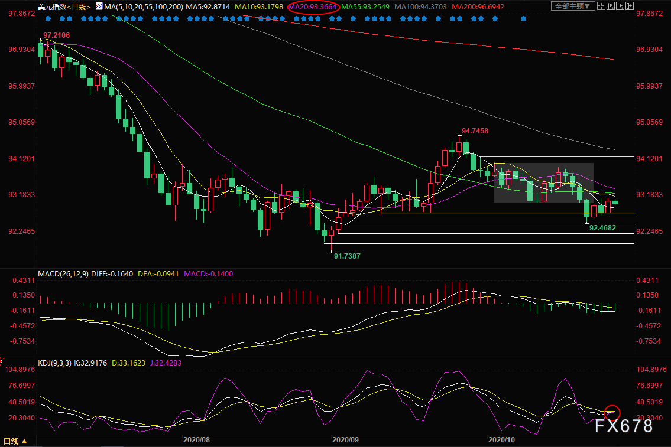Screen dimensions: 671x447
Task: Click the last blue event dot in top row
Action: coord(523,18)
